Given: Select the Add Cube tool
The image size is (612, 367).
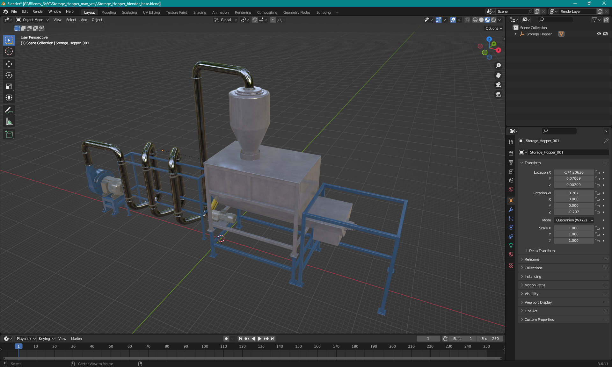Looking at the screenshot, I should 9,134.
